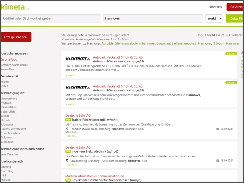Filter Funktionsbereich by Controlling
The image size is (244, 183).
click(7, 171)
